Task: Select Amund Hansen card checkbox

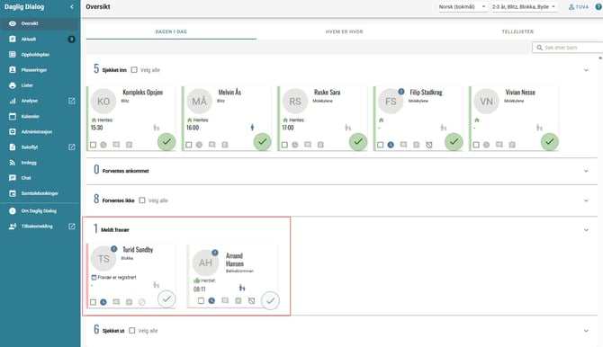Action: click(201, 301)
